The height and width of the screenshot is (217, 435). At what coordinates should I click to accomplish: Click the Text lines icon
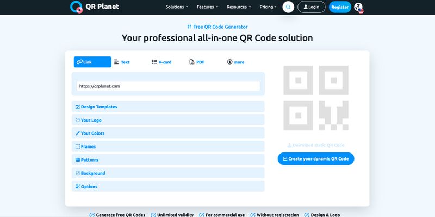pos(116,62)
